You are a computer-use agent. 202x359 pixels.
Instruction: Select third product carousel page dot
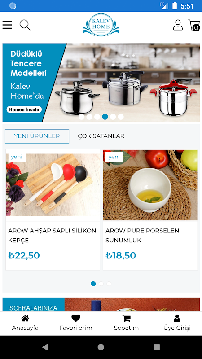tap(109, 284)
